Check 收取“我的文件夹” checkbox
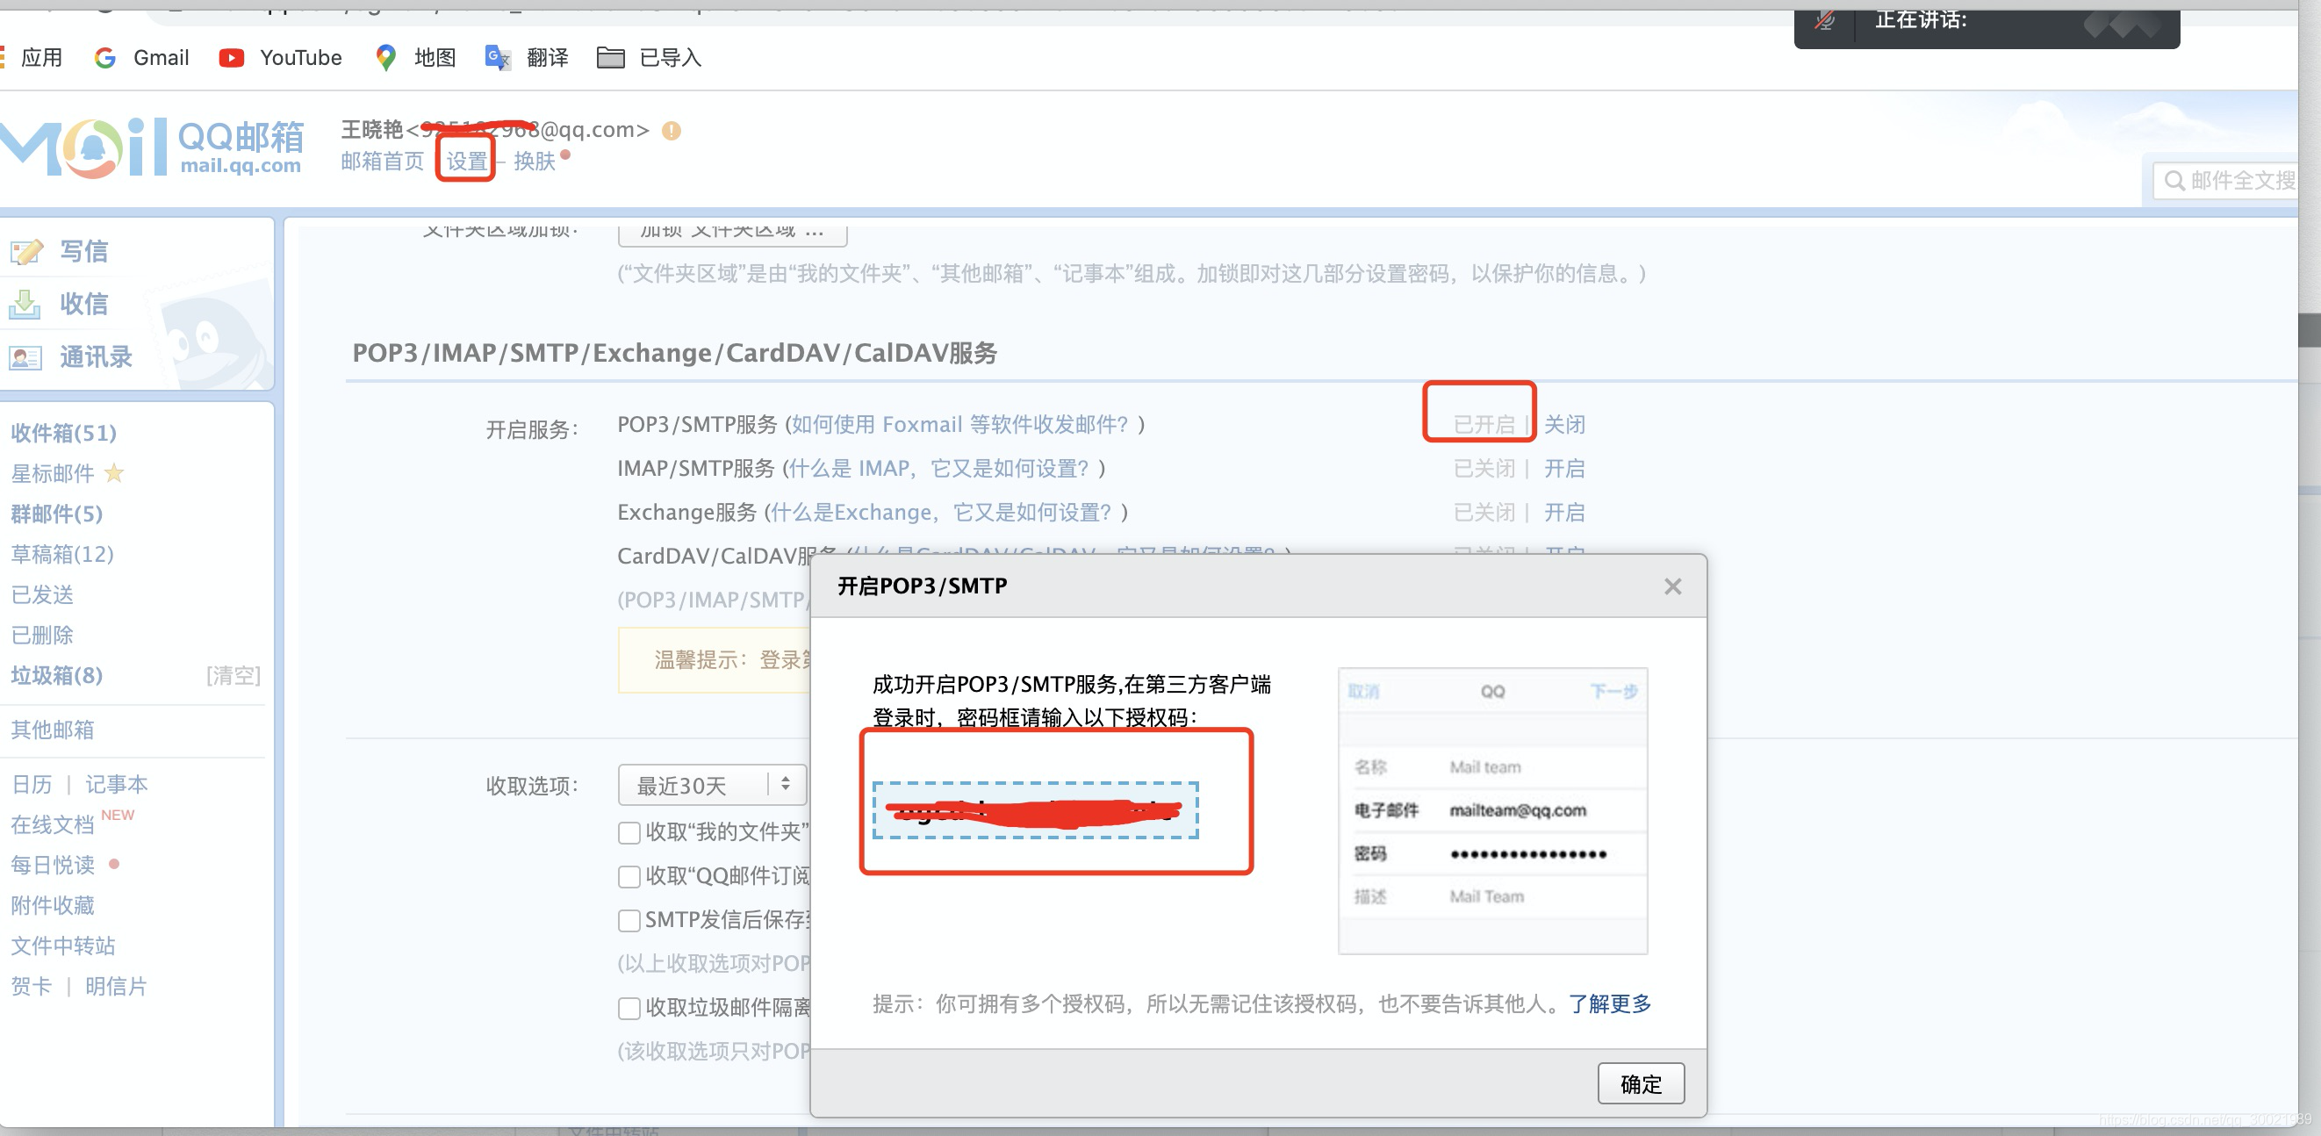2321x1136 pixels. click(x=629, y=832)
